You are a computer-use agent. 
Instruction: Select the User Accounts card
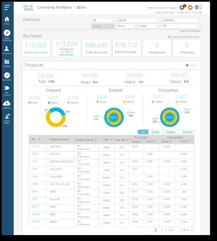[x=97, y=48]
